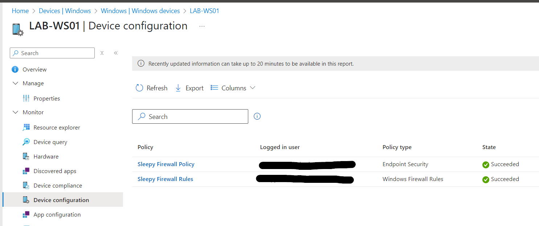Viewport: 539px width, 226px height.
Task: Select the Device compliance icon
Action: (26, 185)
